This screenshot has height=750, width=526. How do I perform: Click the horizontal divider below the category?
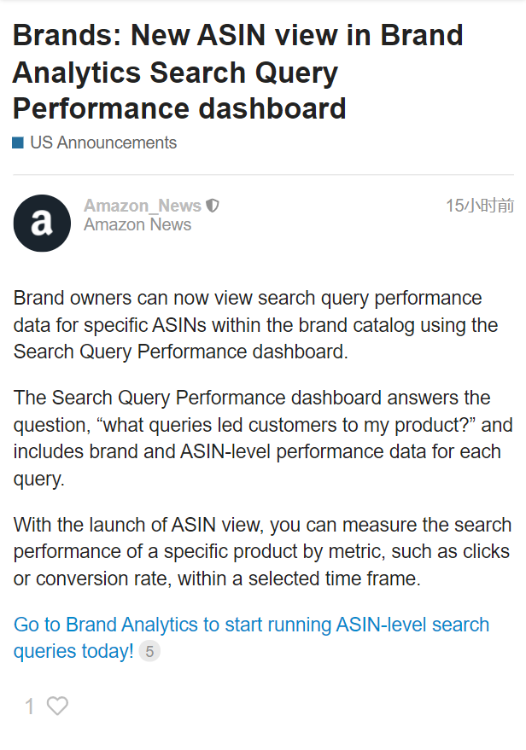coord(263,175)
